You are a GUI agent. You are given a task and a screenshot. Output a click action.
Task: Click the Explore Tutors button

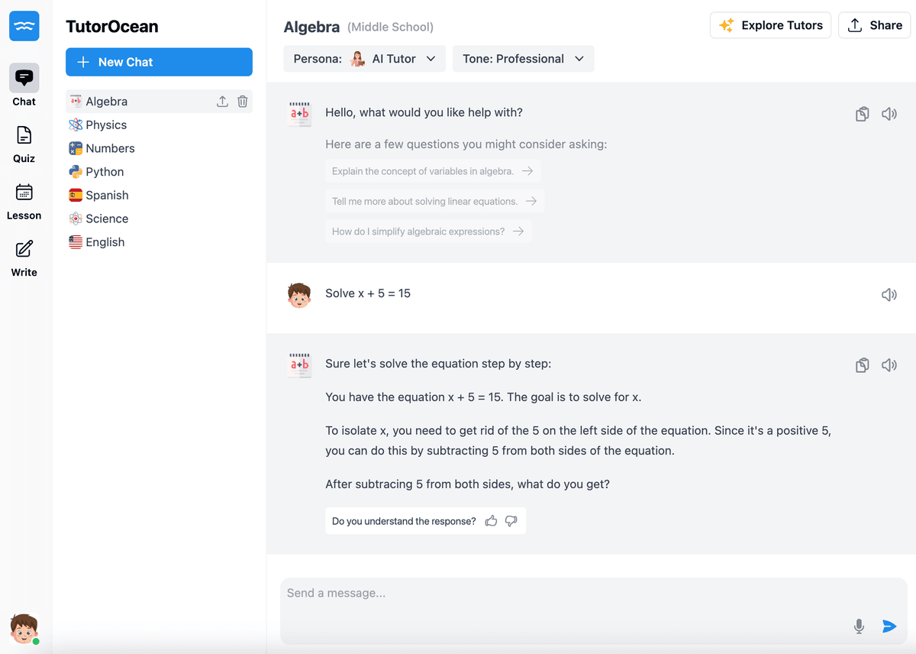pyautogui.click(x=770, y=24)
